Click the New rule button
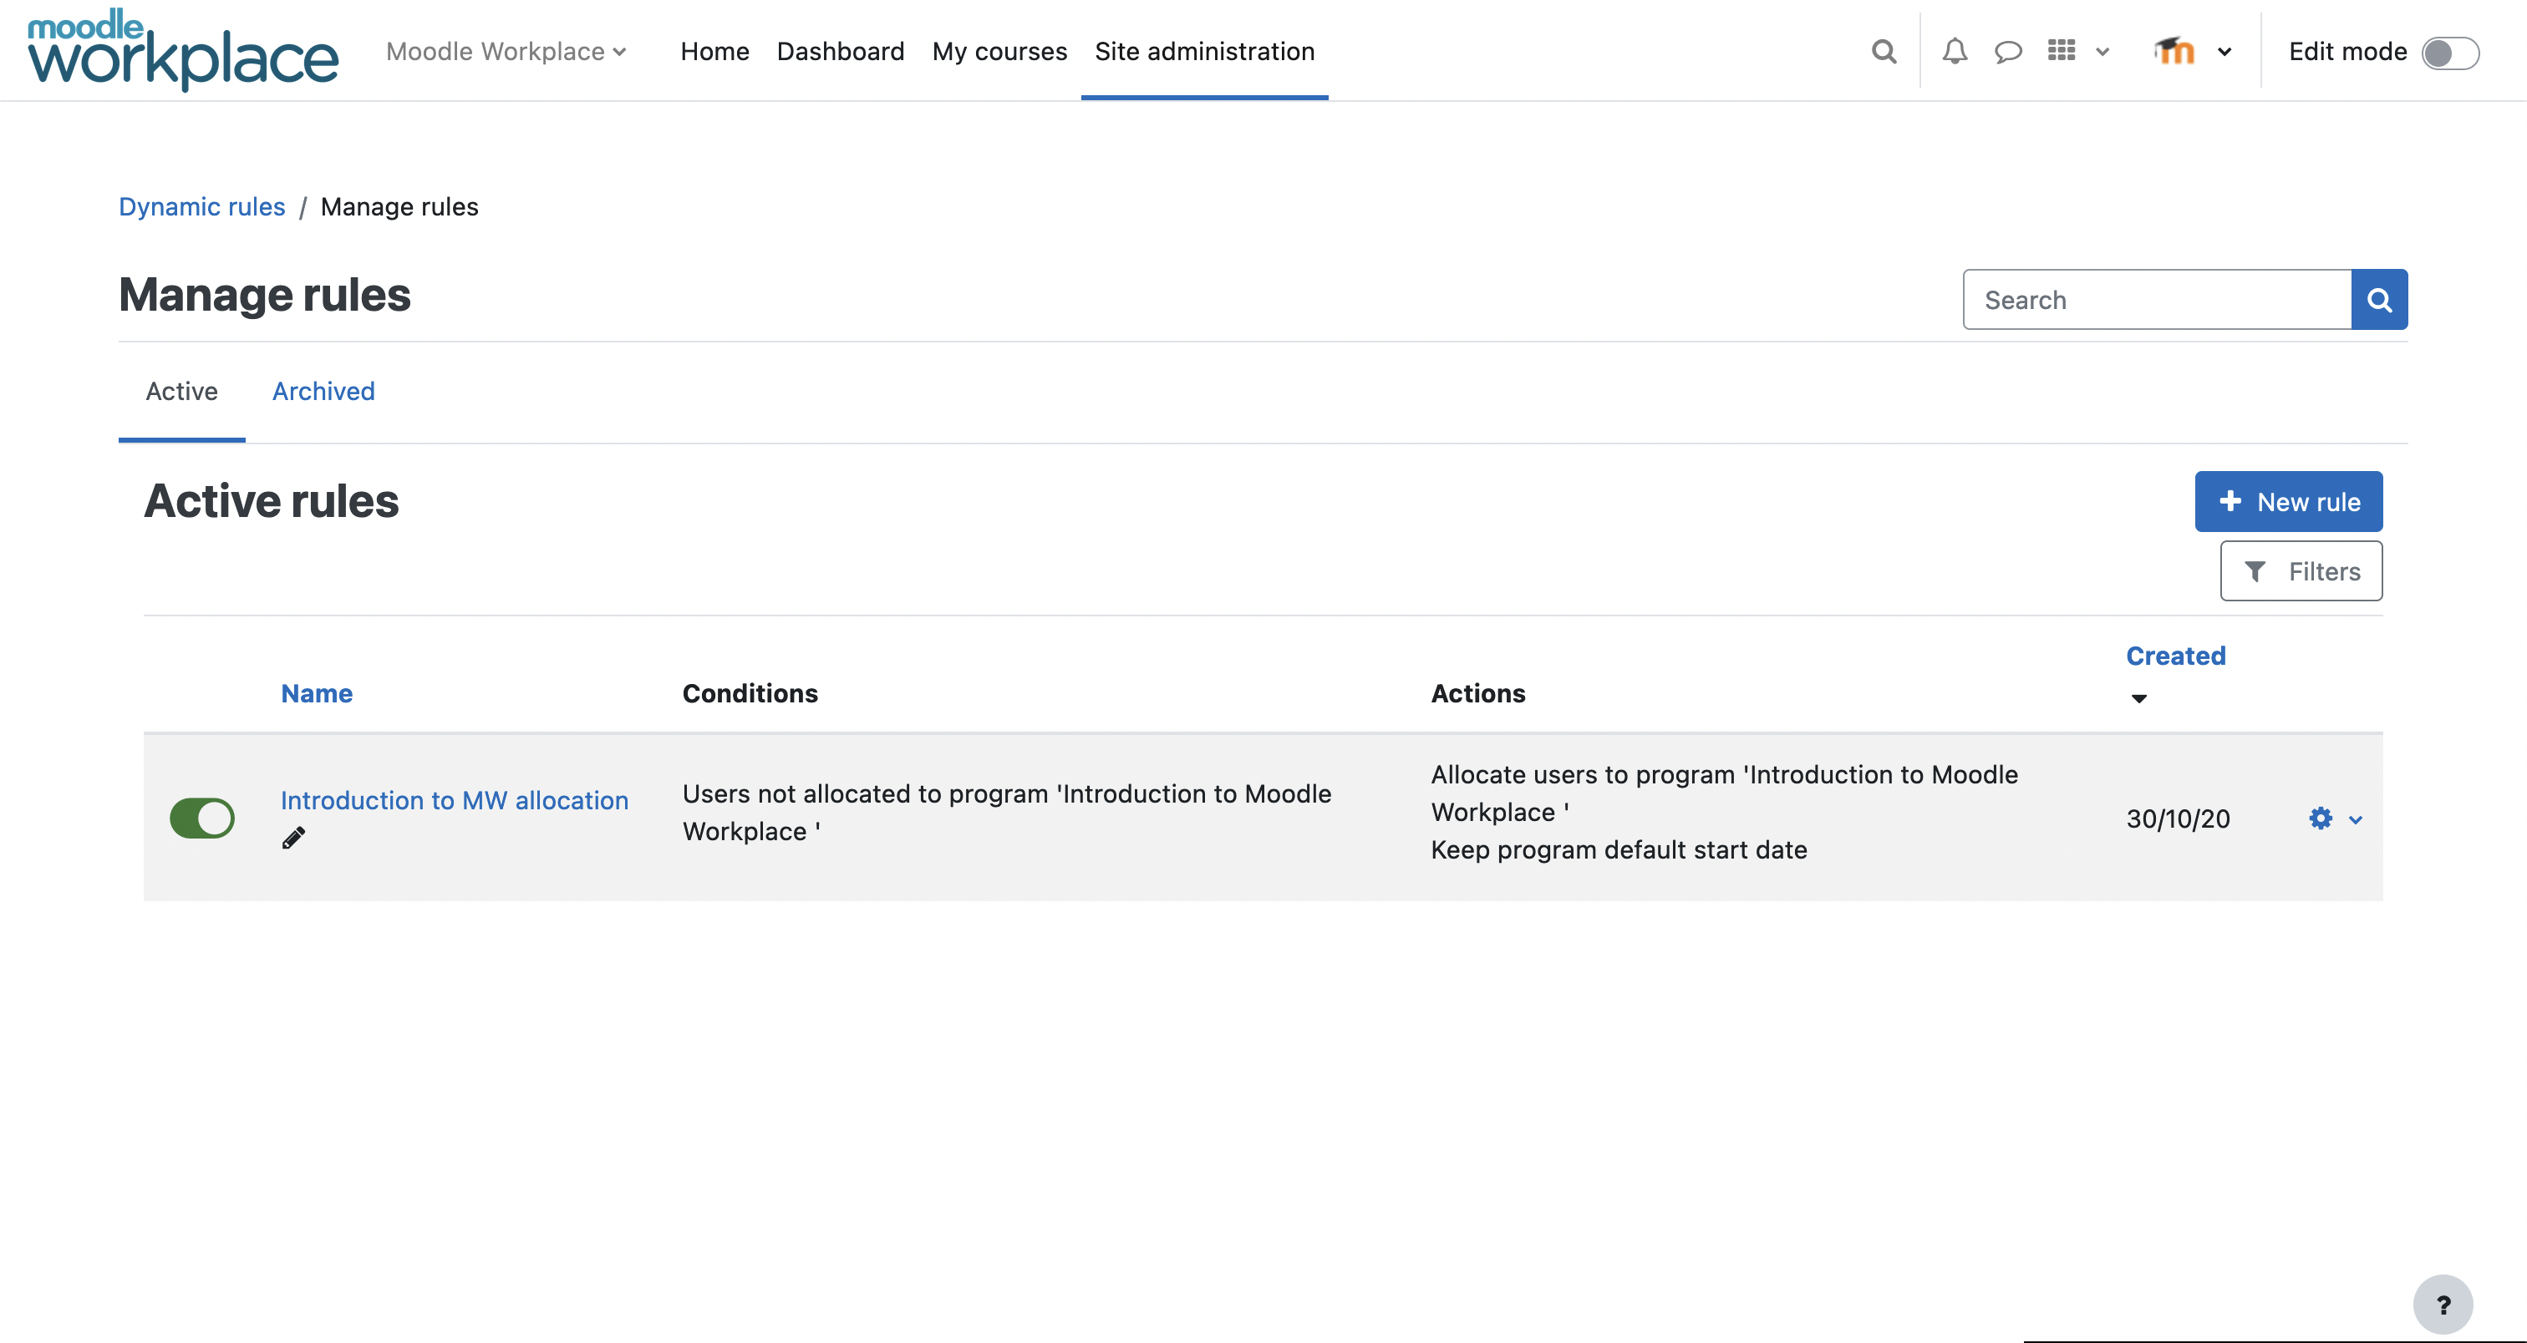The height and width of the screenshot is (1343, 2527). click(2288, 501)
